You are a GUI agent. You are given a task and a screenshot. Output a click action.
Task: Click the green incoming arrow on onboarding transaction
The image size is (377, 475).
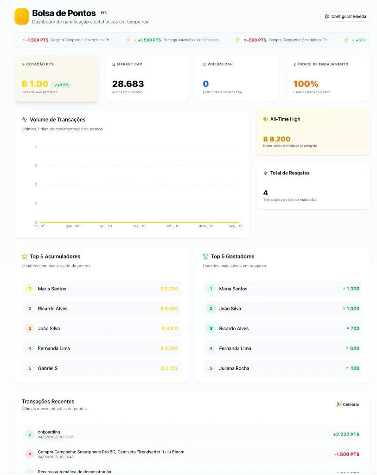(30, 434)
